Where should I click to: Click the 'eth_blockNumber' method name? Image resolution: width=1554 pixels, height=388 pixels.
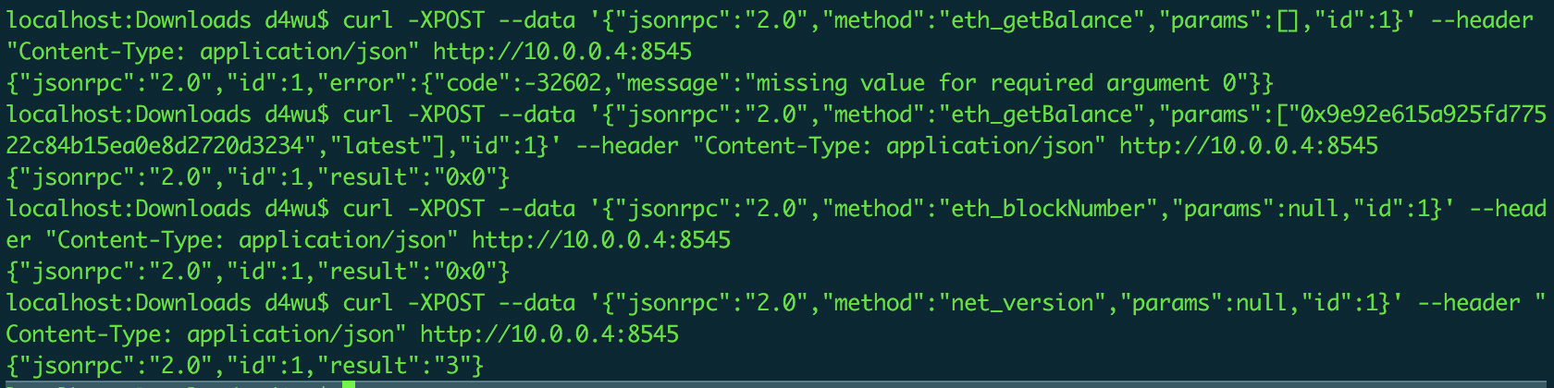coord(1048,209)
